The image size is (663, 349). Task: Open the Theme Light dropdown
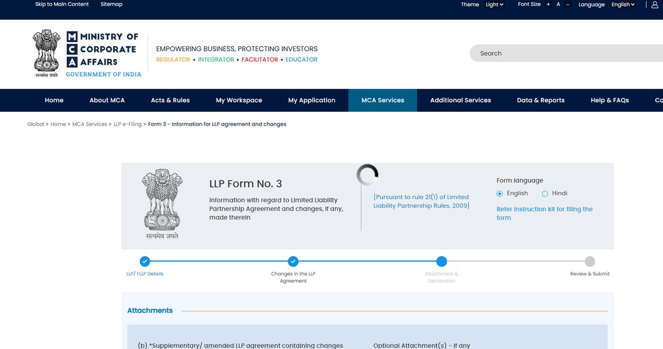point(494,4)
